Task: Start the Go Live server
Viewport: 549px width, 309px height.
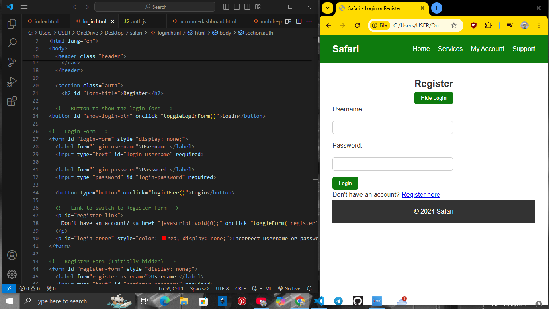Action: [x=289, y=288]
